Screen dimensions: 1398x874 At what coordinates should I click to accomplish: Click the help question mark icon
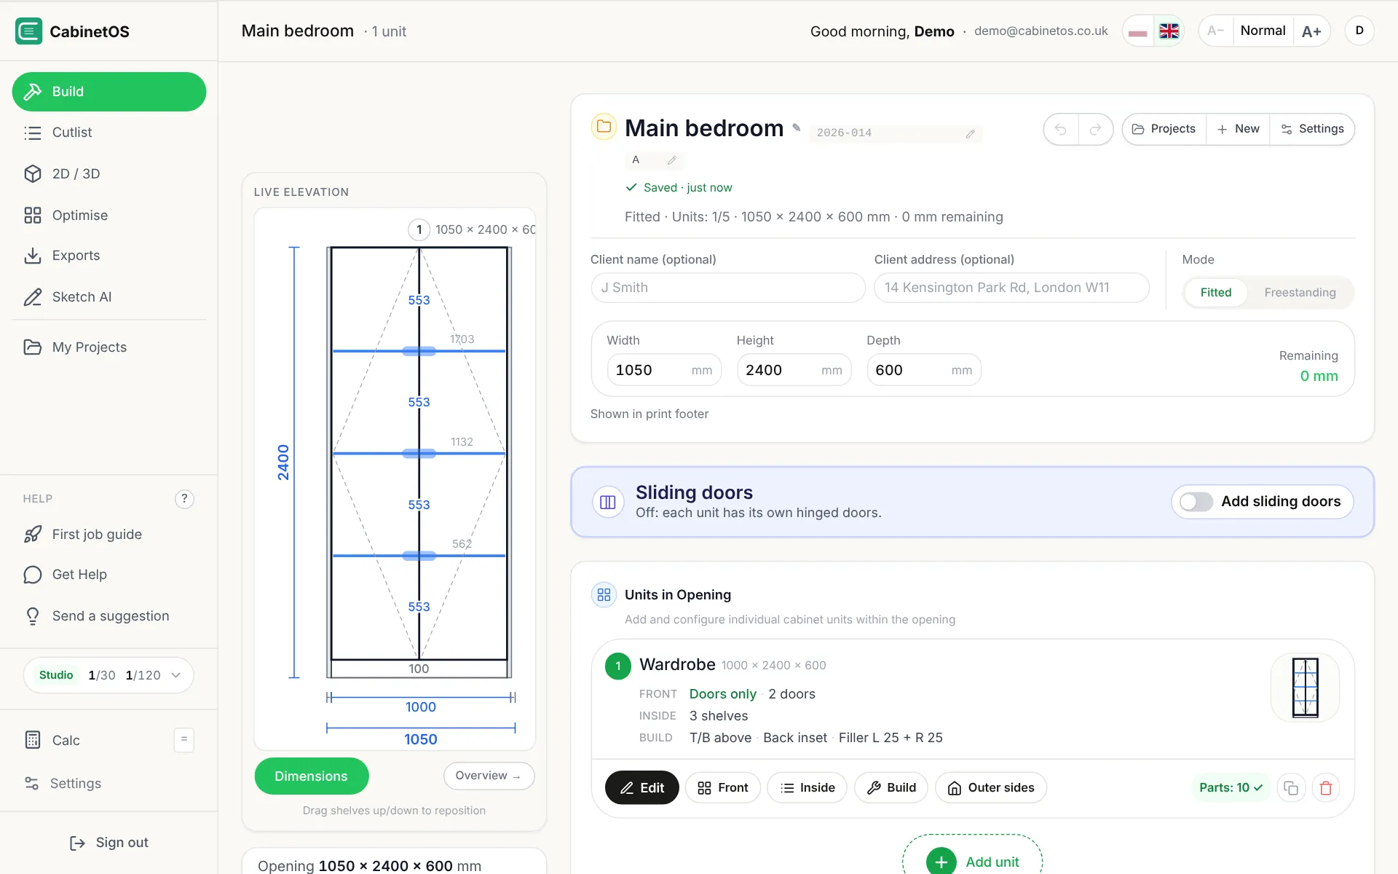click(x=184, y=499)
